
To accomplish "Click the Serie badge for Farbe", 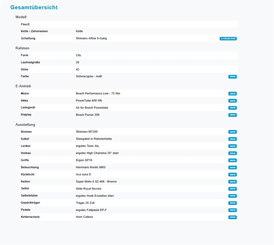I will point(232,77).
